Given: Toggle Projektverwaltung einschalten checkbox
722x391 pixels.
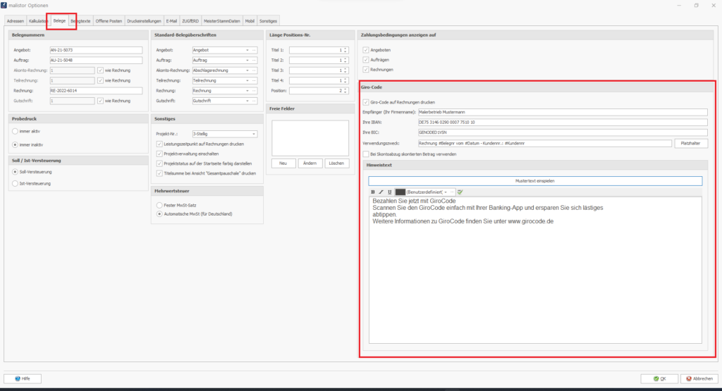Looking at the screenshot, I should click(x=159, y=154).
